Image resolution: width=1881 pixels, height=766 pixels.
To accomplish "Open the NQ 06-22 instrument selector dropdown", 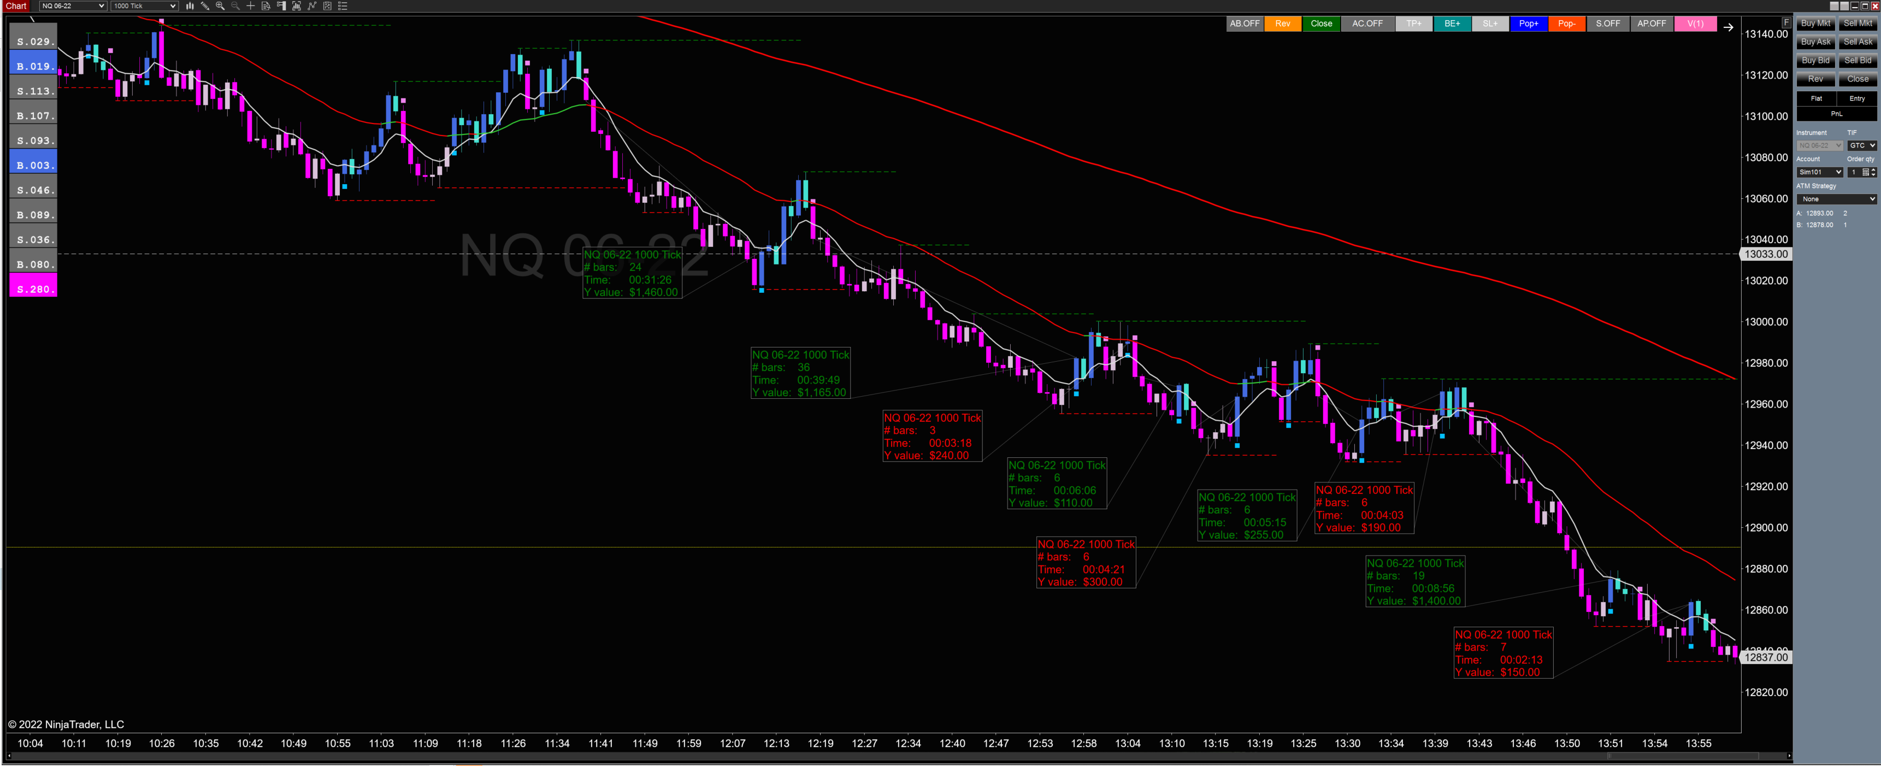I will click(x=73, y=6).
